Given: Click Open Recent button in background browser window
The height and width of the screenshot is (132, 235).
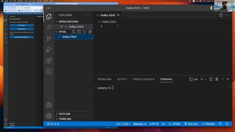Looking at the screenshot, I should pos(22,29).
